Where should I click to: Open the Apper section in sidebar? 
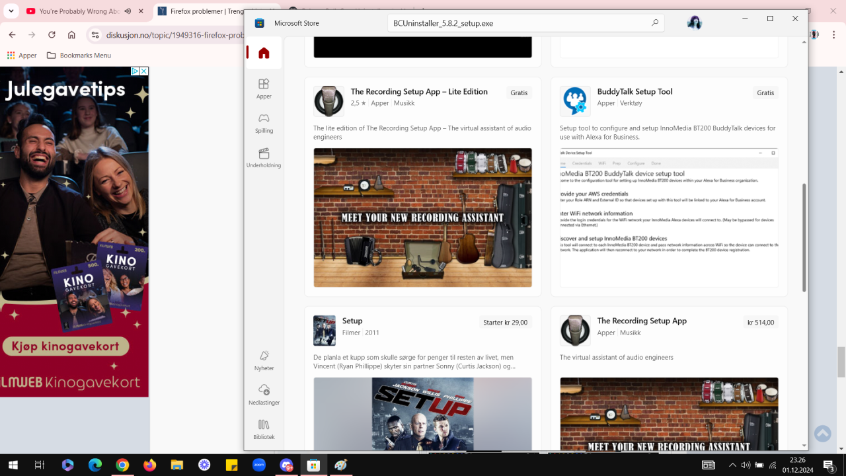264,88
